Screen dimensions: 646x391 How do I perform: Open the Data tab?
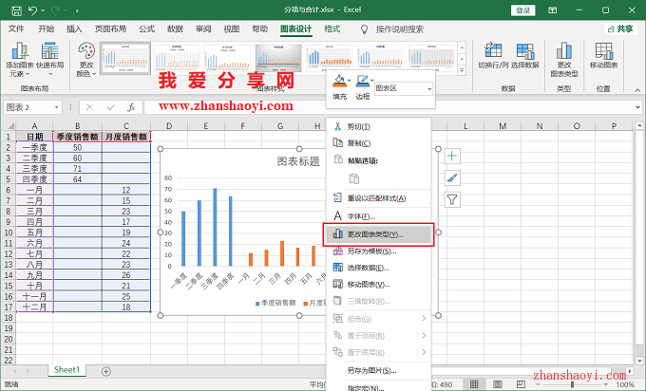175,28
